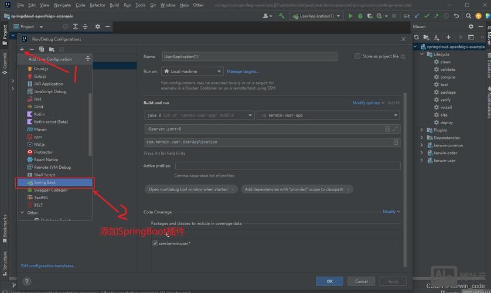Click the help question mark icon
Screen dimensions: 491x293
[27, 281]
